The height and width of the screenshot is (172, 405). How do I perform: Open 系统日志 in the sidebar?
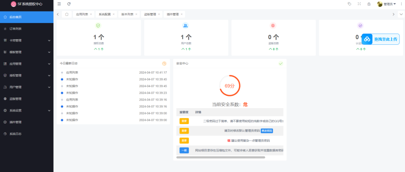click(x=26, y=134)
